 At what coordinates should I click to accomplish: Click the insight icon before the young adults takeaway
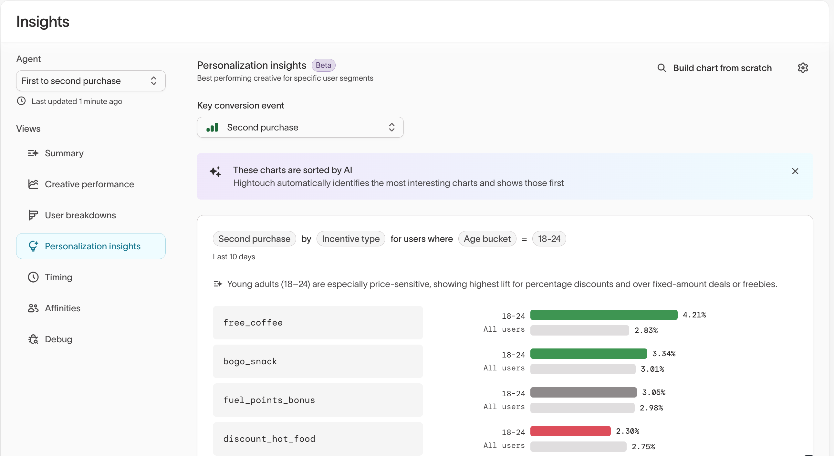click(218, 284)
